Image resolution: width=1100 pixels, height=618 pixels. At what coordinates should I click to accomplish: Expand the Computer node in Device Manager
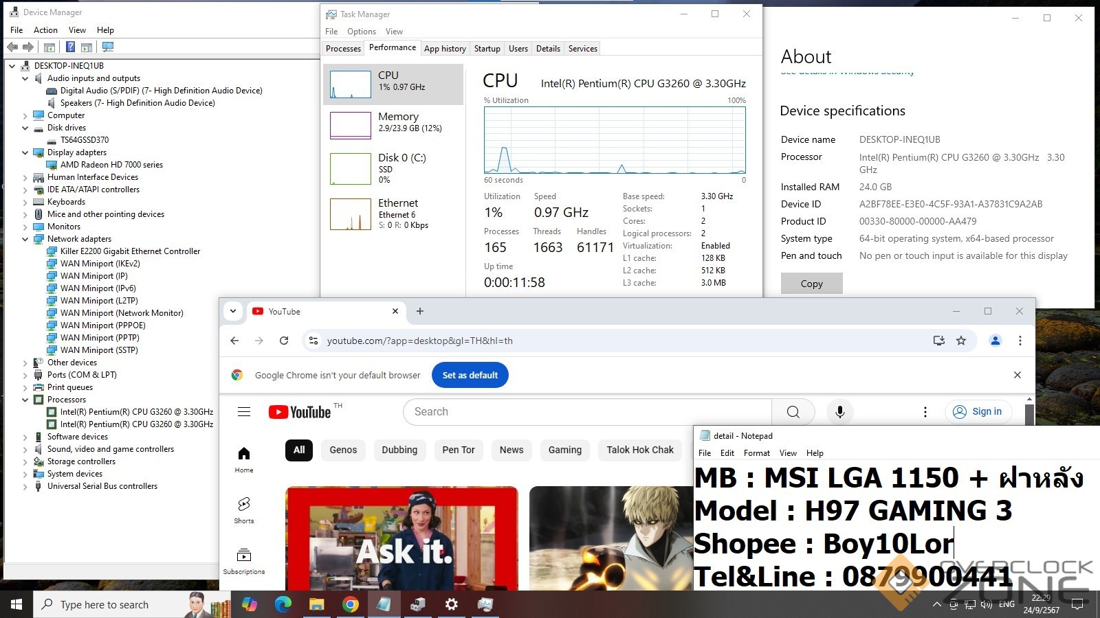click(25, 115)
